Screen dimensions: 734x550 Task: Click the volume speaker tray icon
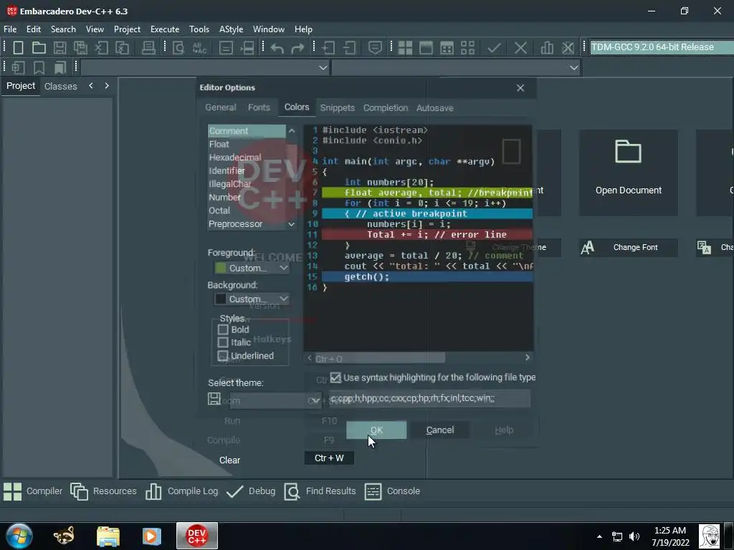634,536
